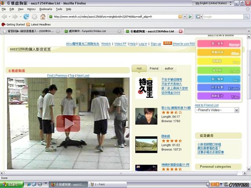Open the Tools menu
Image resolution: width=251 pixels, height=188 pixels.
pos(59,9)
